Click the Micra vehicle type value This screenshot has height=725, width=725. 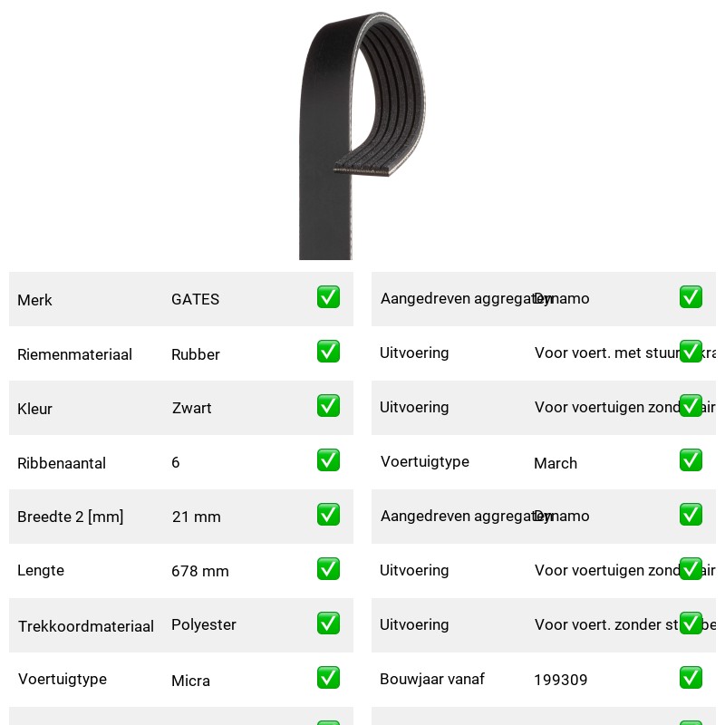pyautogui.click(x=190, y=681)
